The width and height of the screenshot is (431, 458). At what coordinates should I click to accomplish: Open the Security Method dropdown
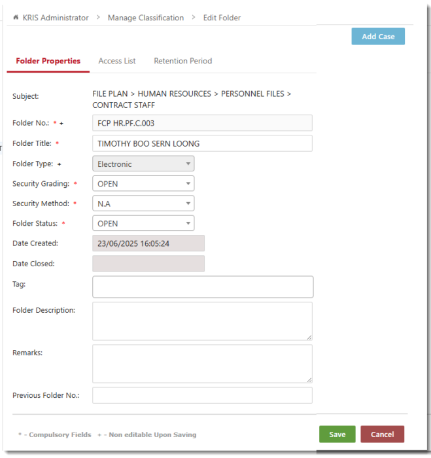(x=143, y=203)
